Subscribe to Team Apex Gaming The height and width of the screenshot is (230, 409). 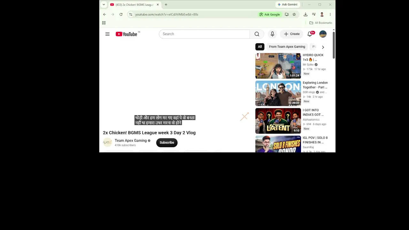click(x=167, y=142)
